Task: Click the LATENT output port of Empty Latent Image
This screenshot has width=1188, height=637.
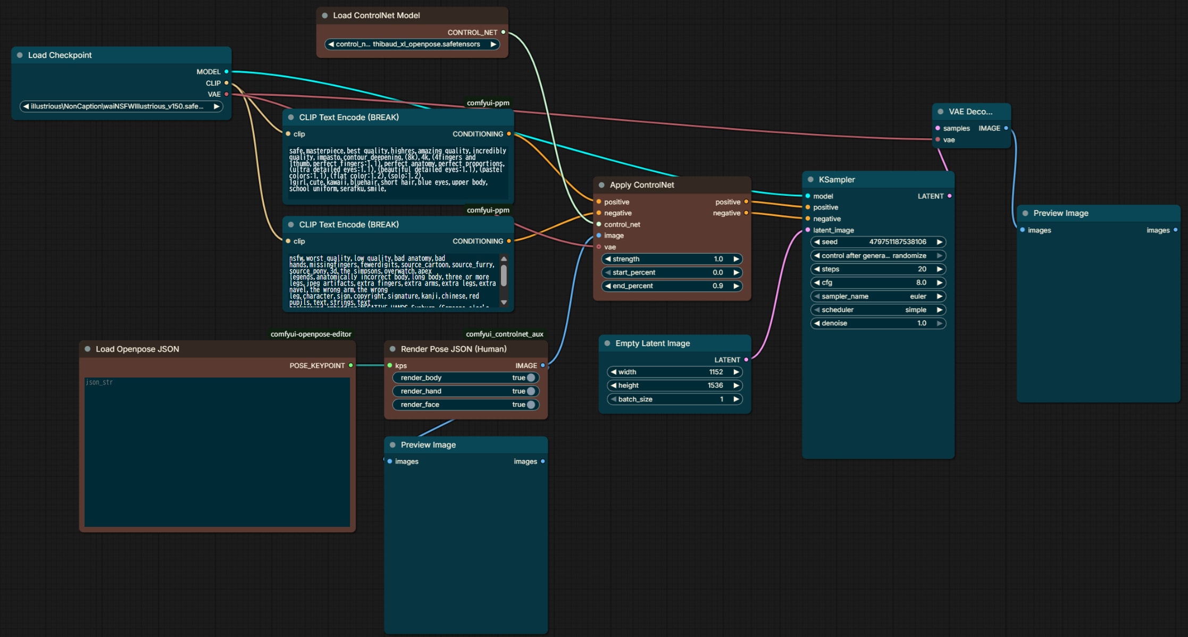Action: pos(746,360)
